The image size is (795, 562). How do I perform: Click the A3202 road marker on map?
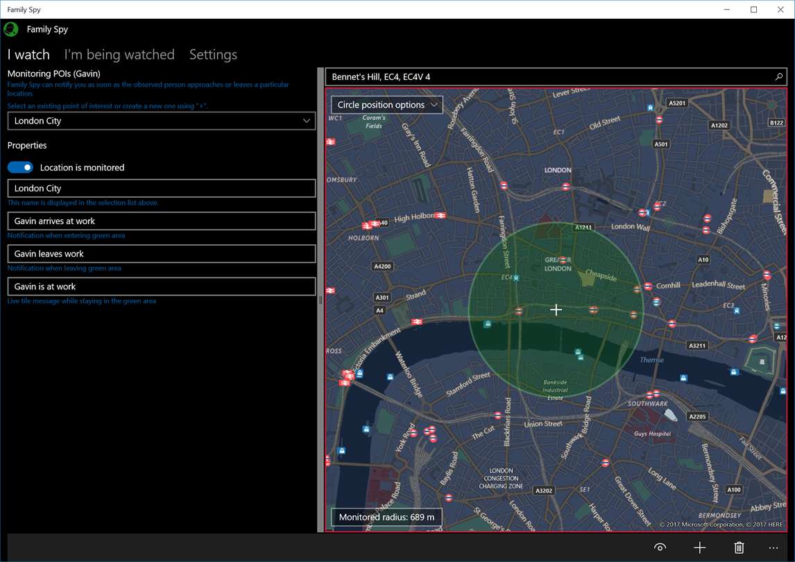[544, 491]
